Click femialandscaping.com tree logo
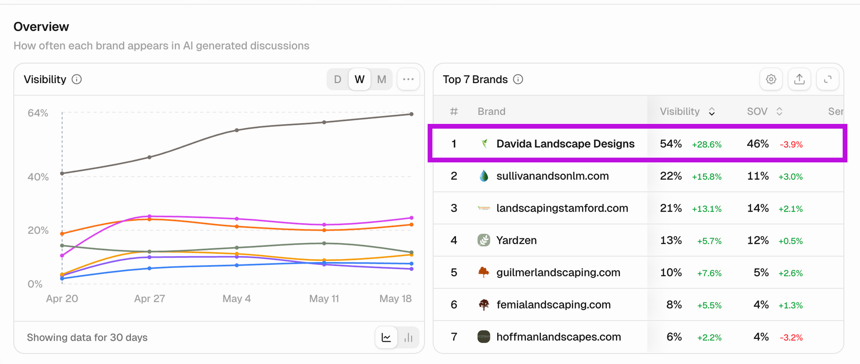The height and width of the screenshot is (364, 860). click(484, 305)
